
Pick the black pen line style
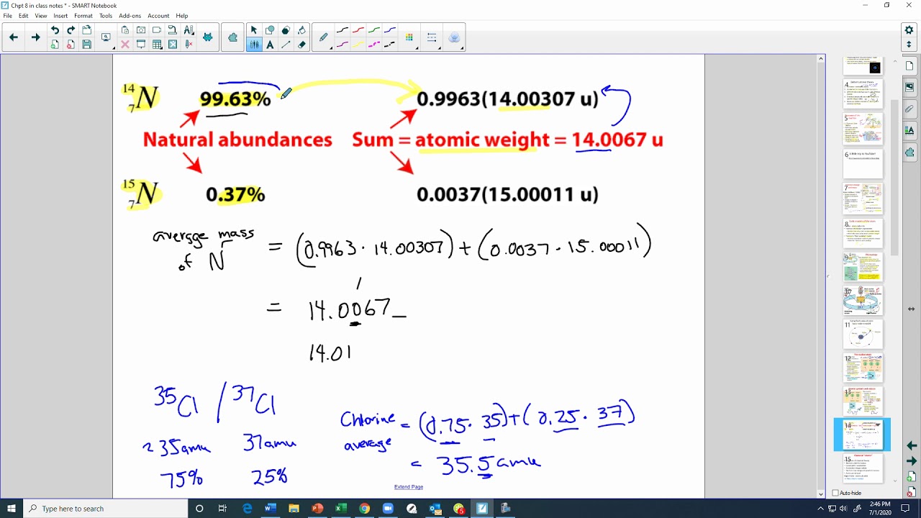coord(342,30)
